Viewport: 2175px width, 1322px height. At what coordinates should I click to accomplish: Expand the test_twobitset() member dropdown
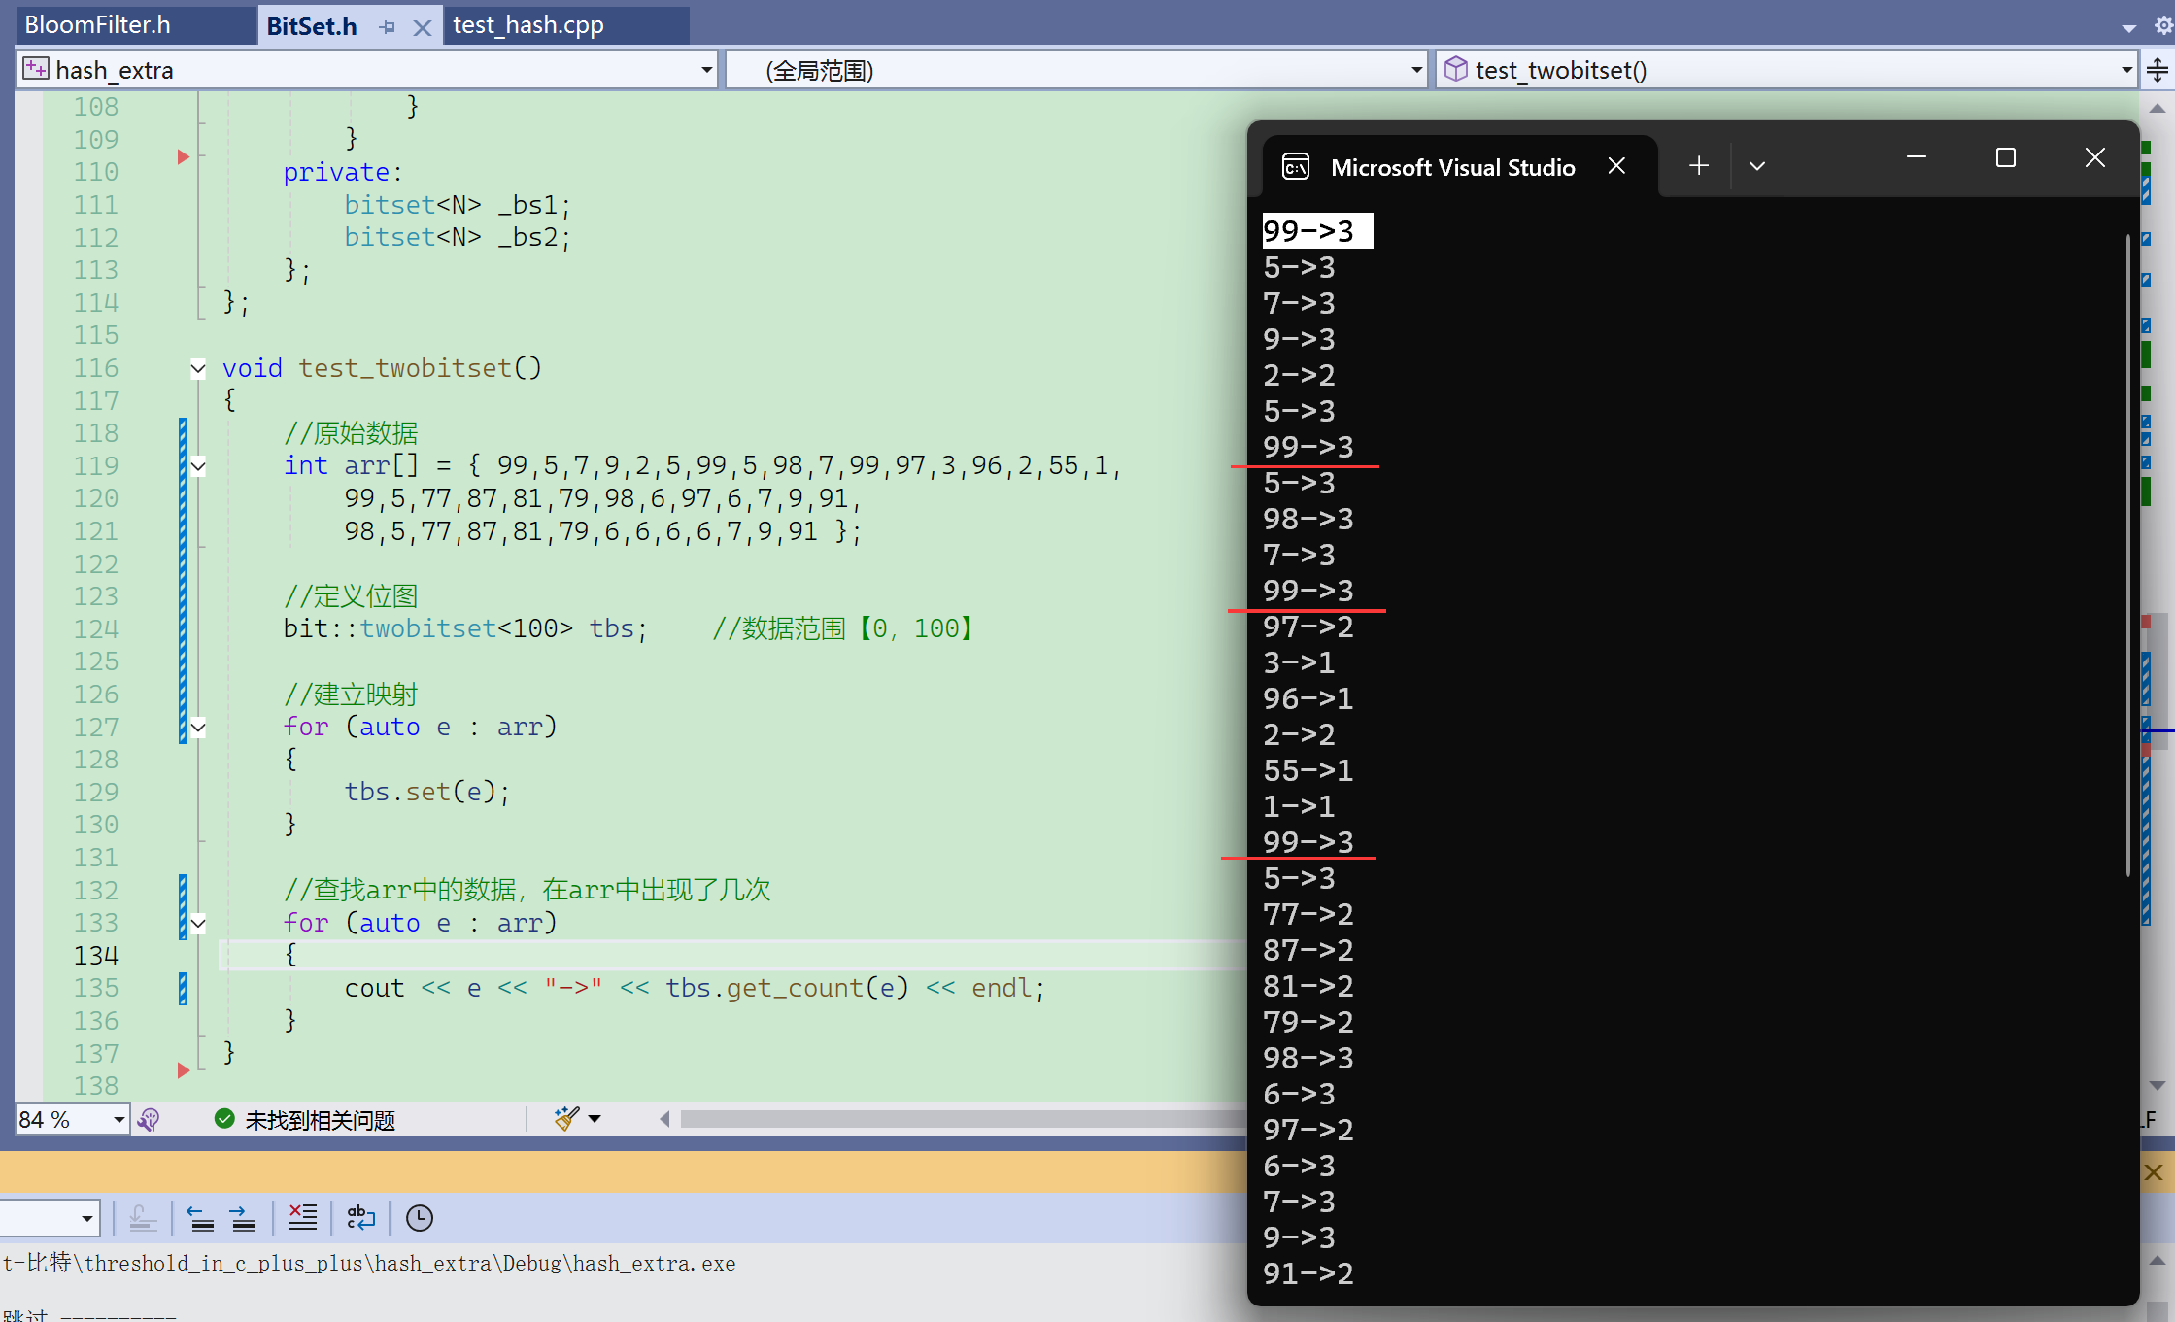[2126, 70]
